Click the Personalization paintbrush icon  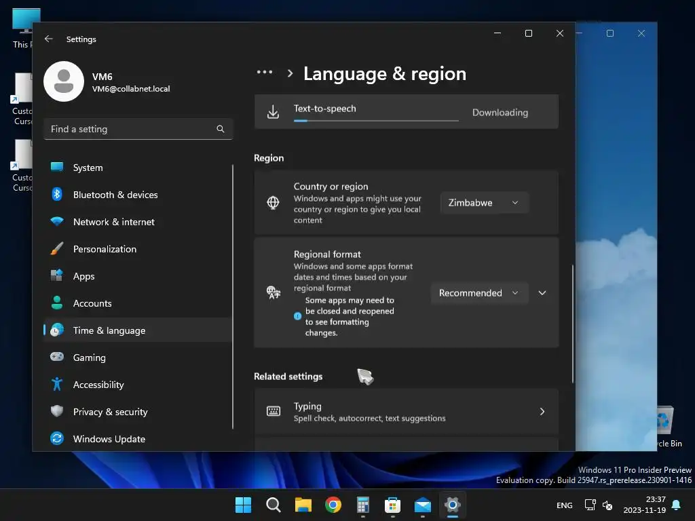click(x=57, y=248)
